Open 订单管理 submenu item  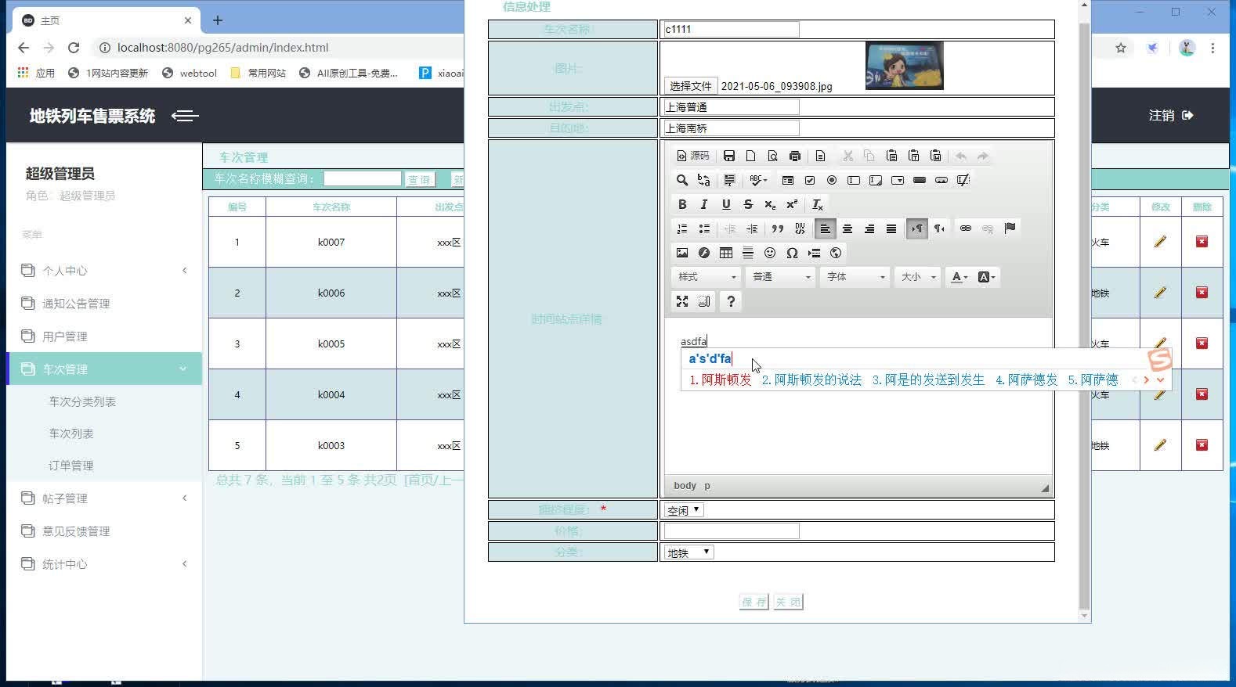click(x=71, y=466)
